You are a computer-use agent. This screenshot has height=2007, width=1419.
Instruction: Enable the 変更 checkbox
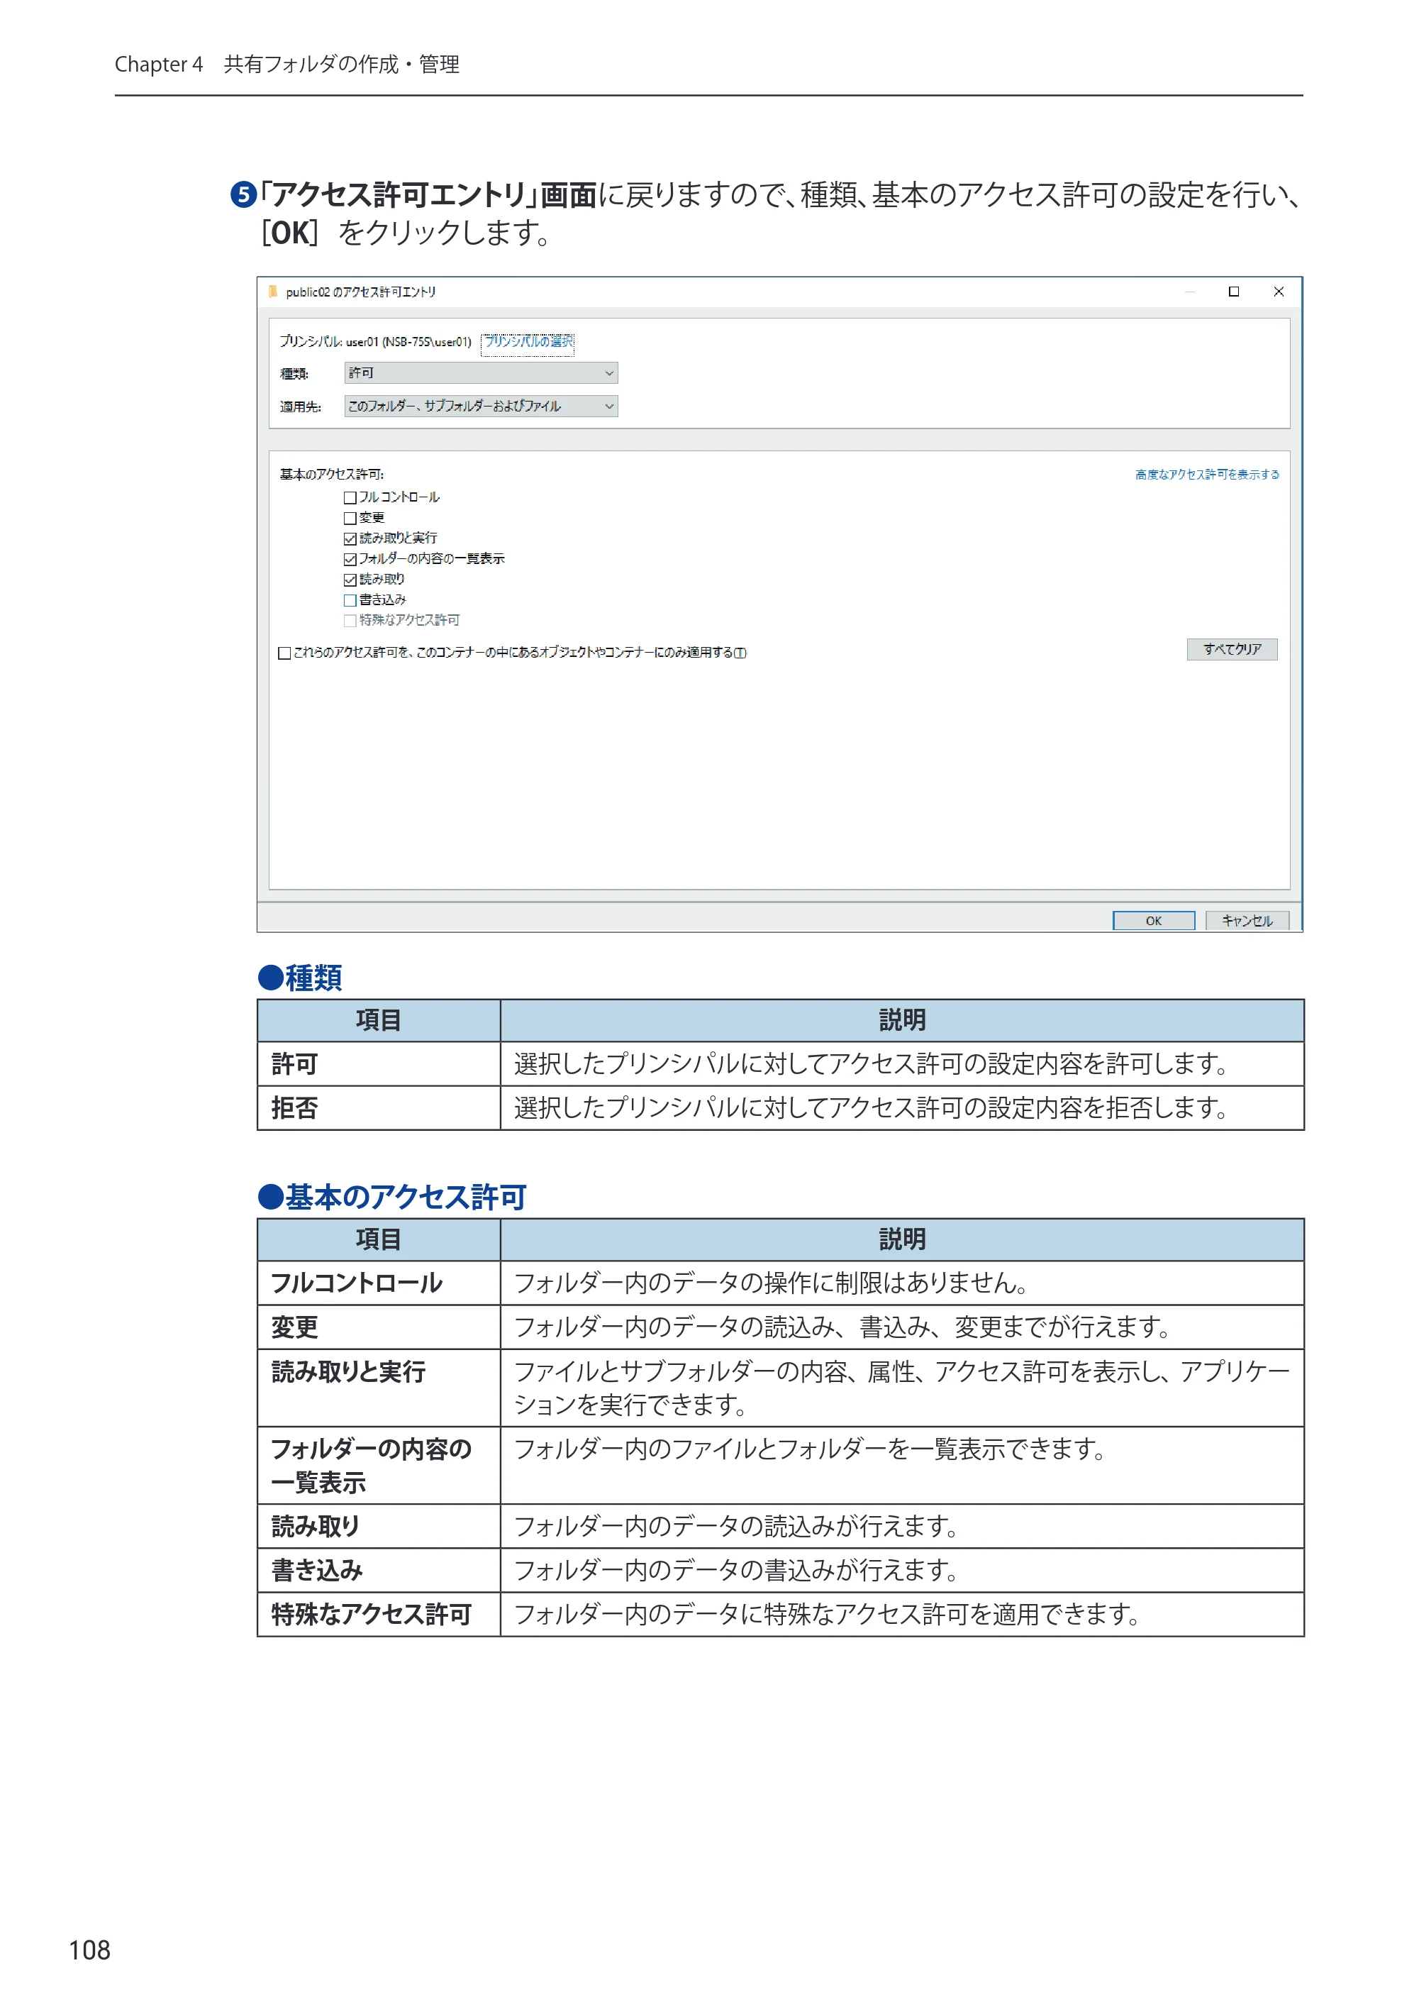point(350,519)
